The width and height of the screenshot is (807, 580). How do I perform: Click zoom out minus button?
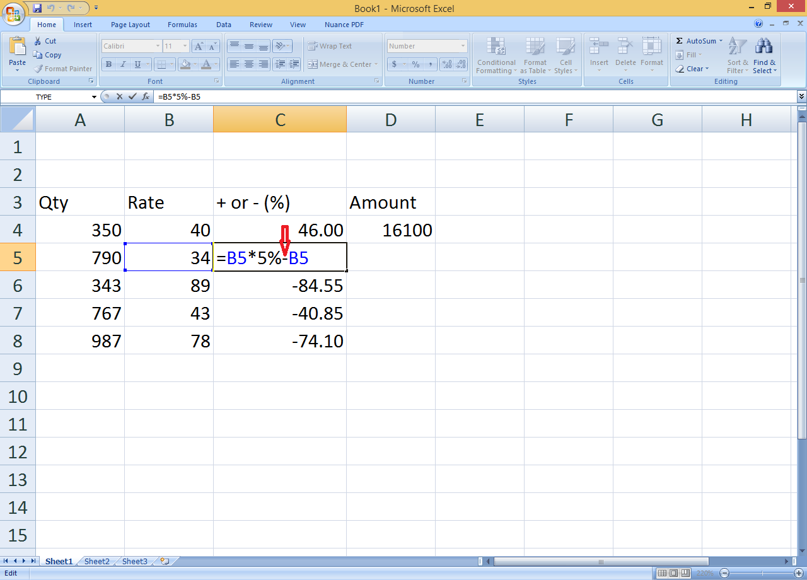(x=725, y=573)
